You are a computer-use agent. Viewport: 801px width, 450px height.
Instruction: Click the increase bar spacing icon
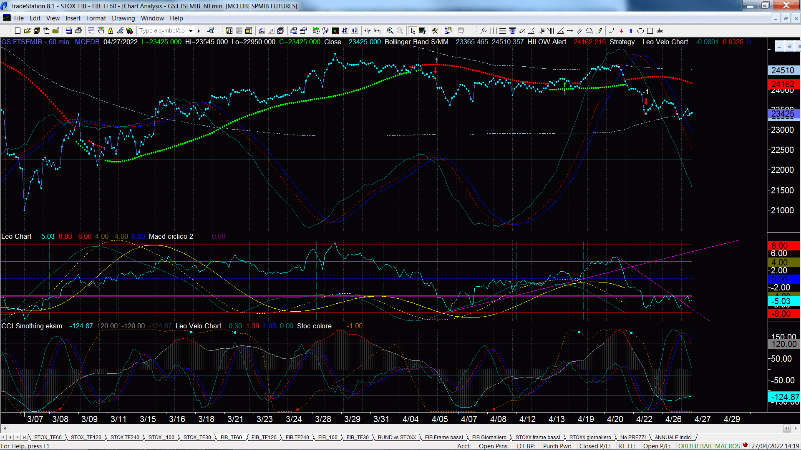[x=377, y=31]
